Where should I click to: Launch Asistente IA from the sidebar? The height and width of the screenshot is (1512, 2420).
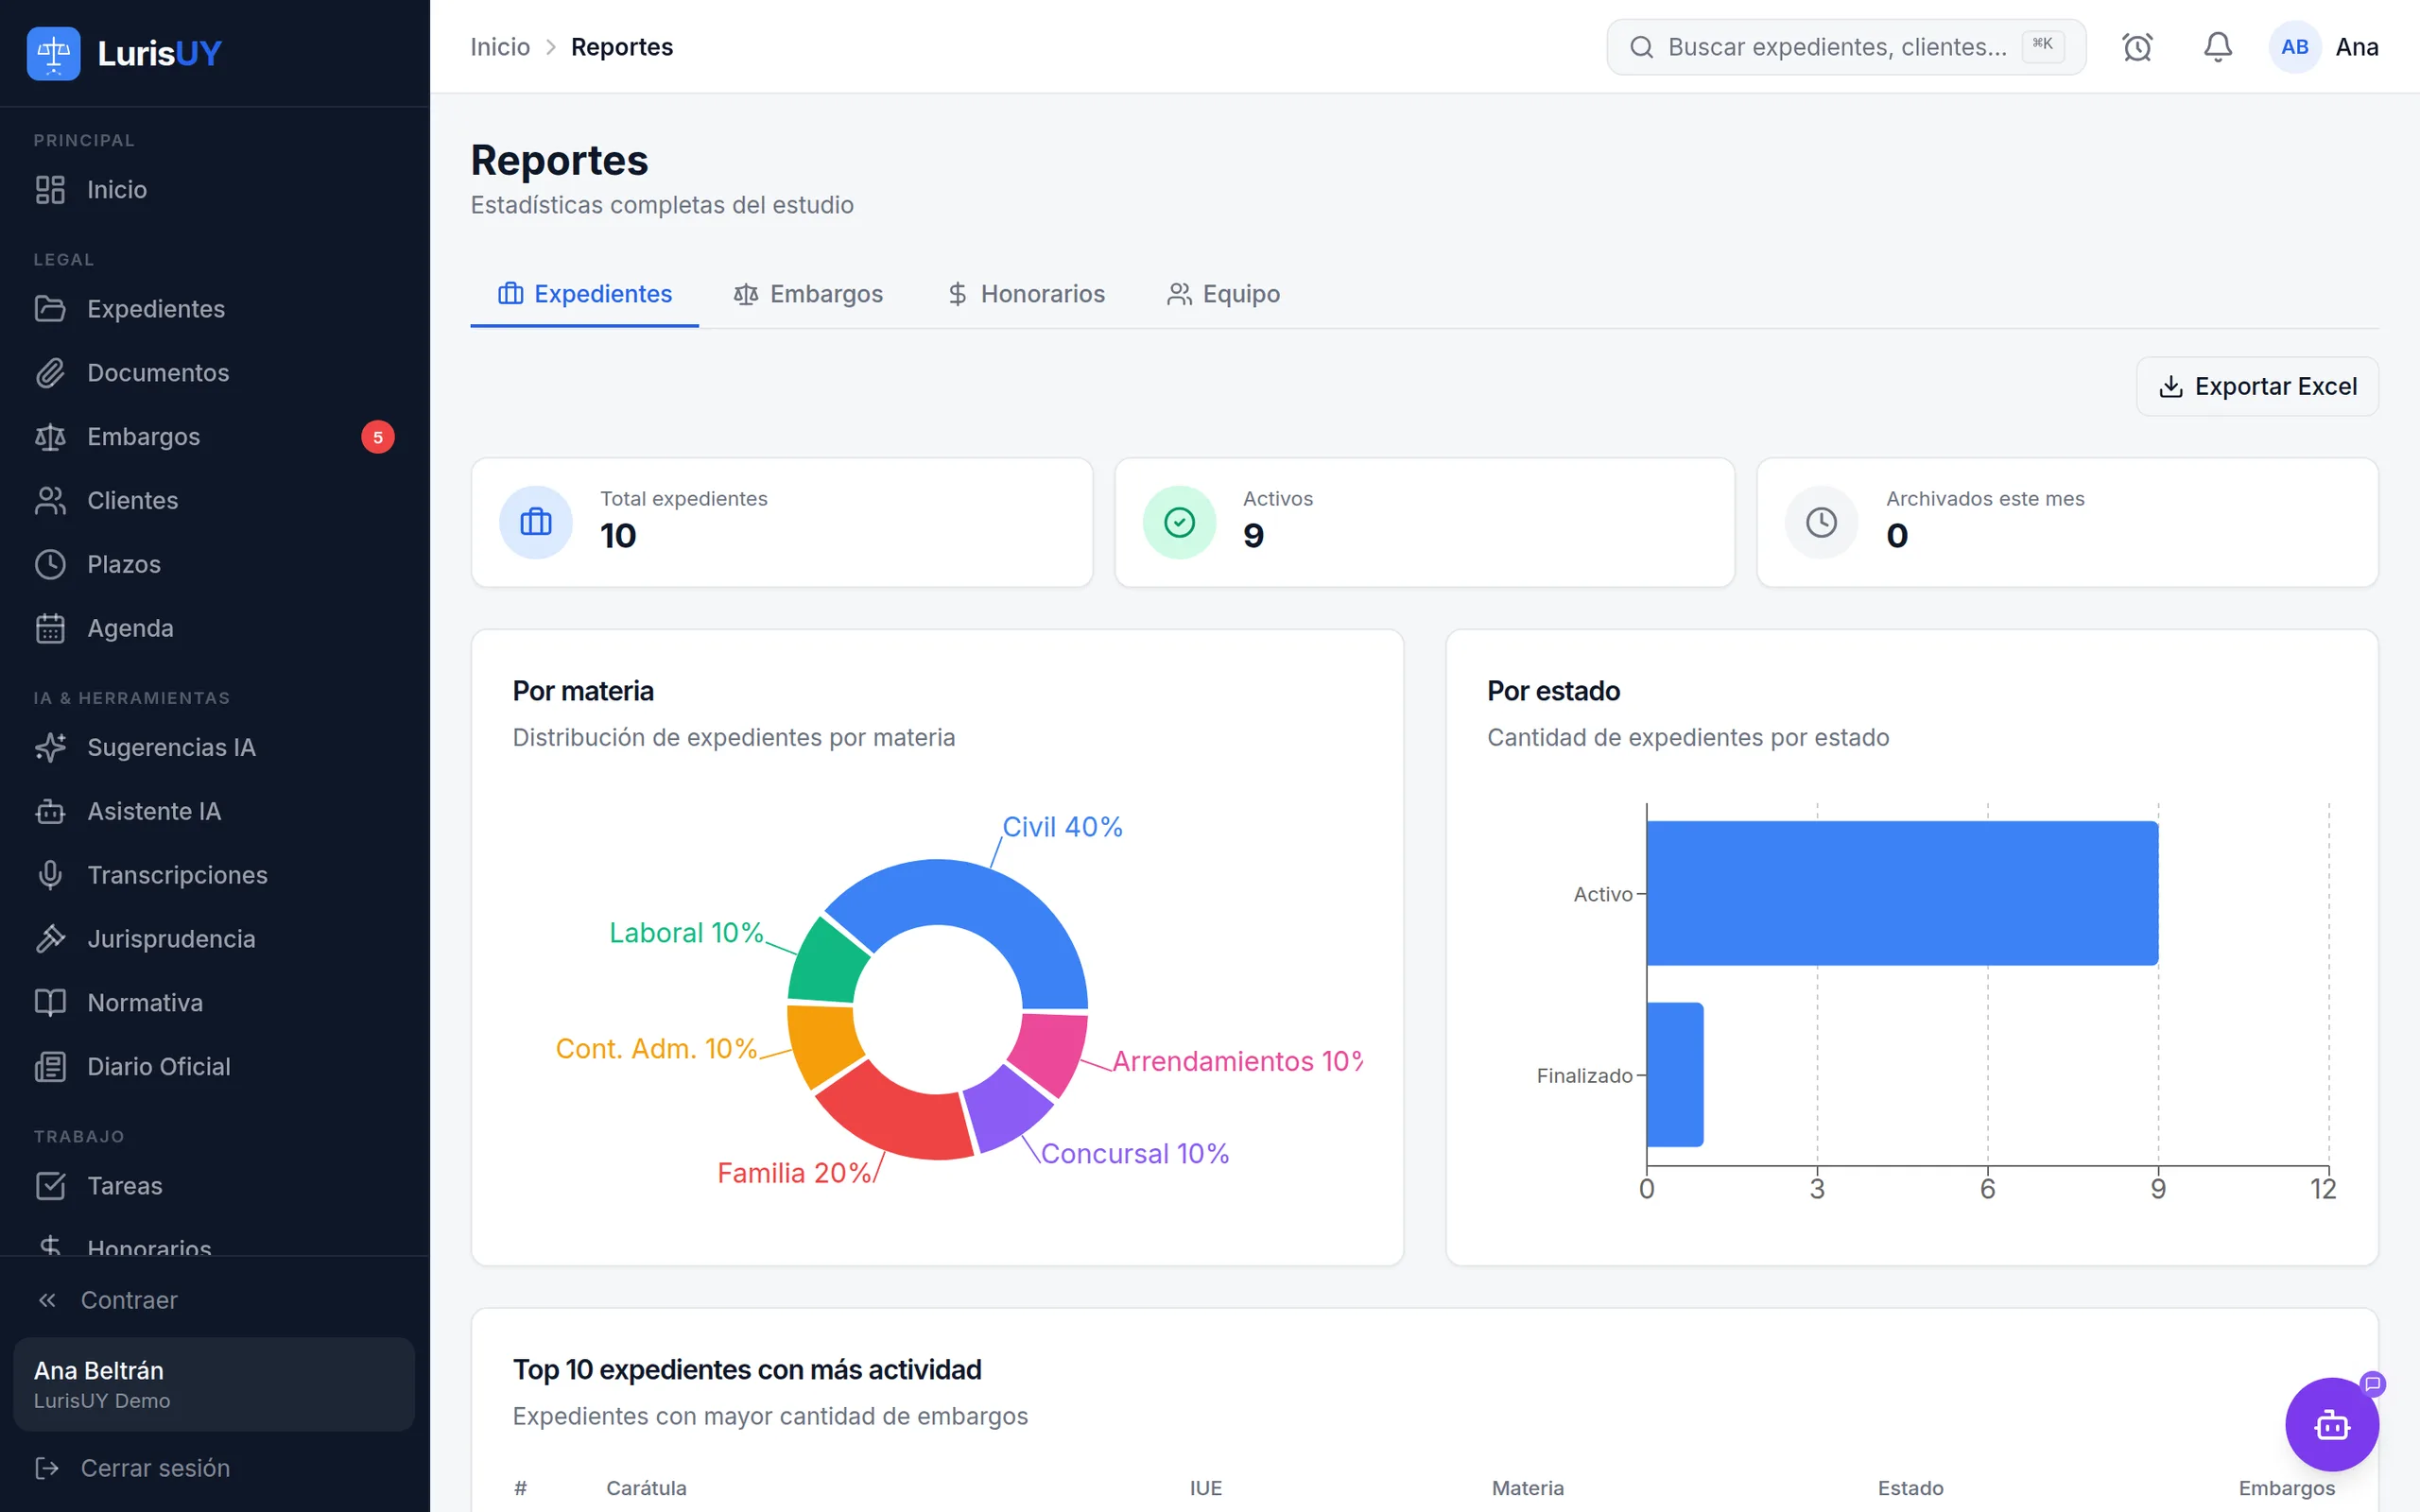[214, 811]
